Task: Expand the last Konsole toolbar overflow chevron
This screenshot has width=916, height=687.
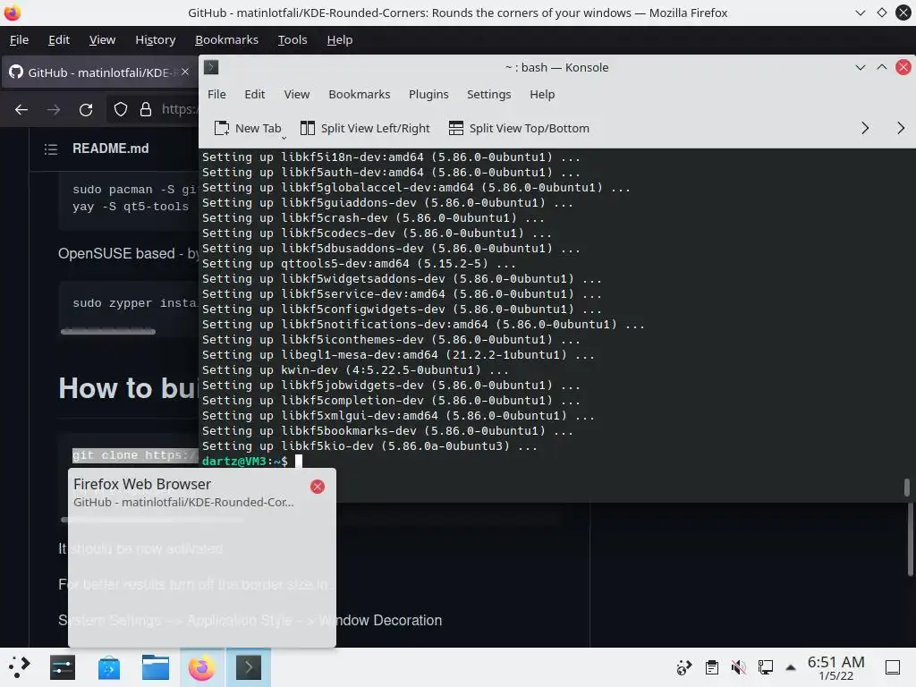Action: (x=901, y=128)
